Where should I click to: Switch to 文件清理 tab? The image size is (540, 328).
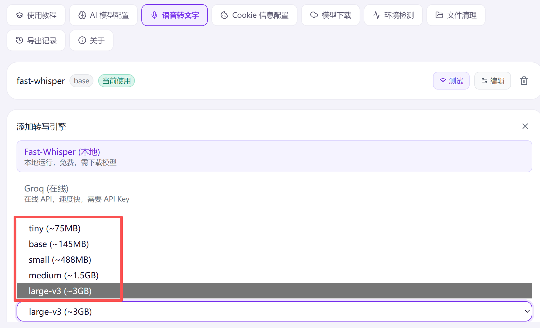[x=456, y=15]
